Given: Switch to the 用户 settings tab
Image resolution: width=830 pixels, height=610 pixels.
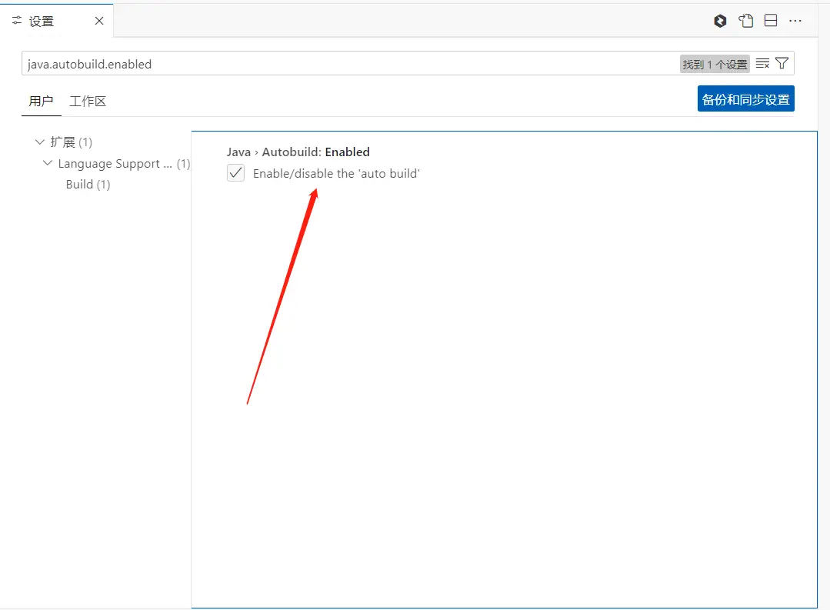Looking at the screenshot, I should [x=42, y=101].
